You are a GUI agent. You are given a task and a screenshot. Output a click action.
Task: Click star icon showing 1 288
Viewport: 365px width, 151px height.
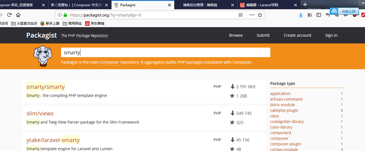tap(232, 96)
